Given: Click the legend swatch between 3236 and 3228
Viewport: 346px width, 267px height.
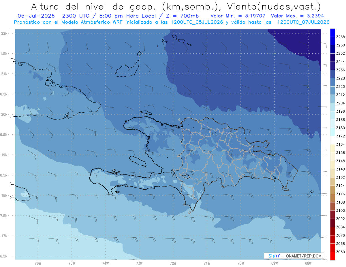Looking at the screenshot, I should click(332, 74).
